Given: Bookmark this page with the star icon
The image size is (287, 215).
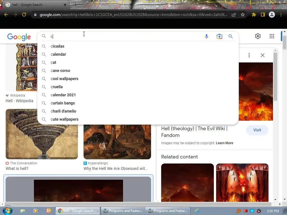Looking at the screenshot, I should point(243,15).
